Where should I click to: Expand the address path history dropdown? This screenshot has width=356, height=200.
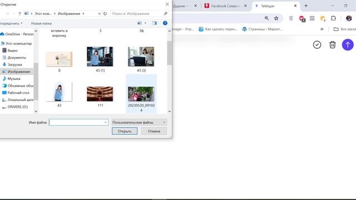(x=99, y=13)
